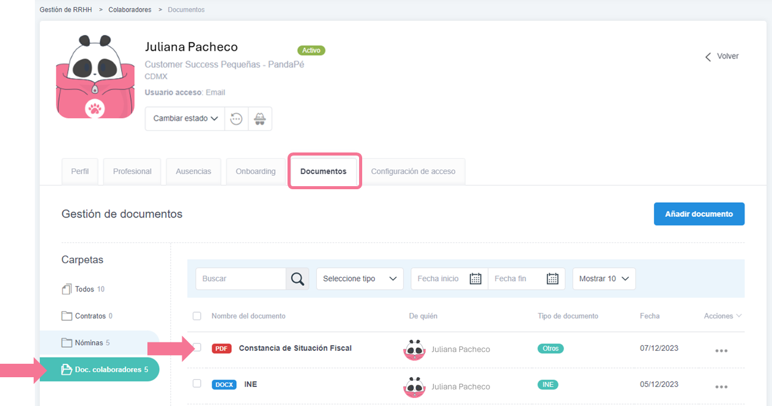
Task: Expand the Cambiar estado dropdown
Action: pyautogui.click(x=185, y=119)
